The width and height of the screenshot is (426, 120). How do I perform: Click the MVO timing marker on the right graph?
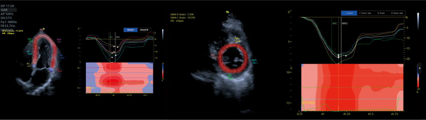point(344,24)
